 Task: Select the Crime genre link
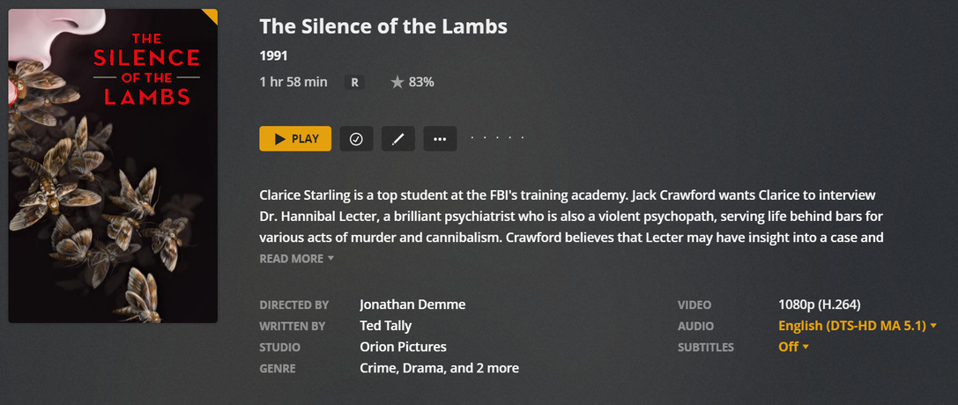click(x=378, y=368)
